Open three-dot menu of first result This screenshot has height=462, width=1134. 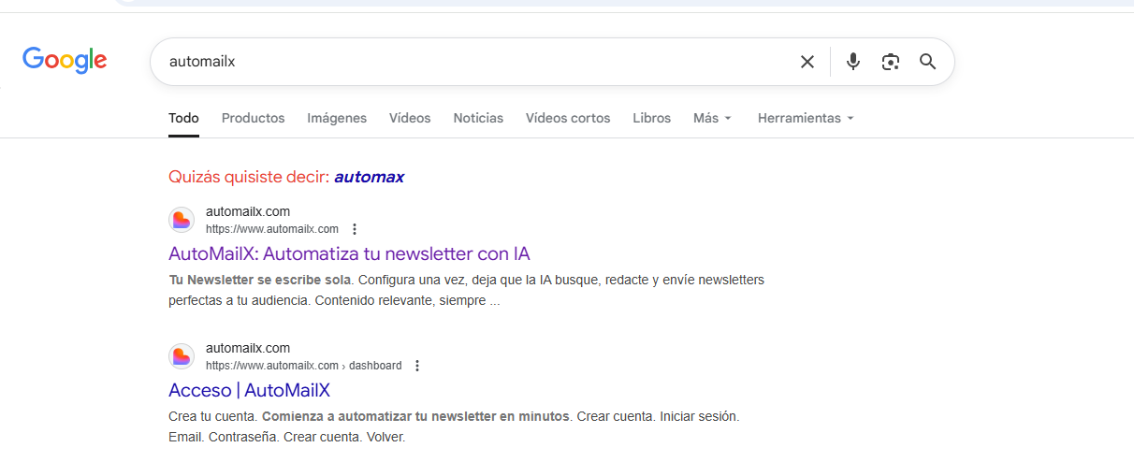(355, 229)
